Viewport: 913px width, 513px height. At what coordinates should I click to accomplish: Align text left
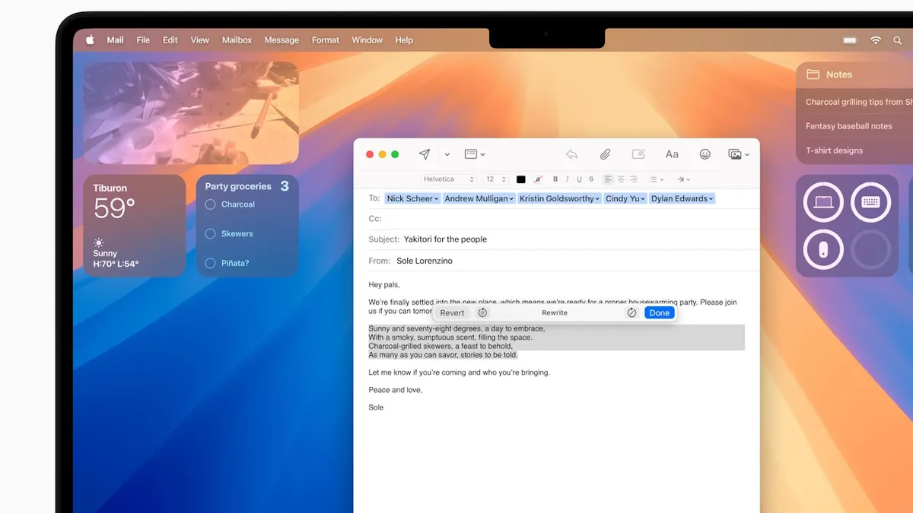tap(609, 179)
